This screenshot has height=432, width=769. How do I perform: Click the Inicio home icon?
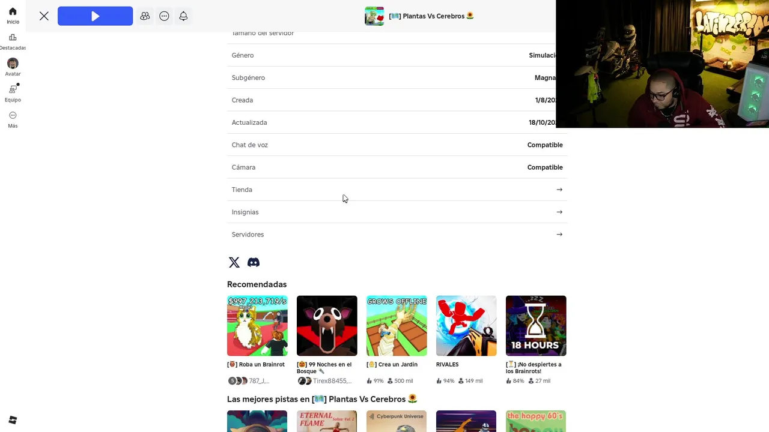(x=13, y=11)
